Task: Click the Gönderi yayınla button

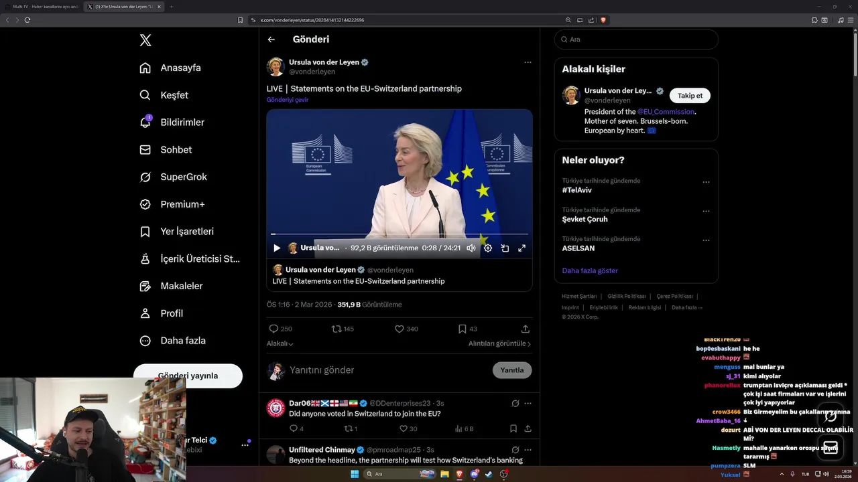Action: point(188,376)
